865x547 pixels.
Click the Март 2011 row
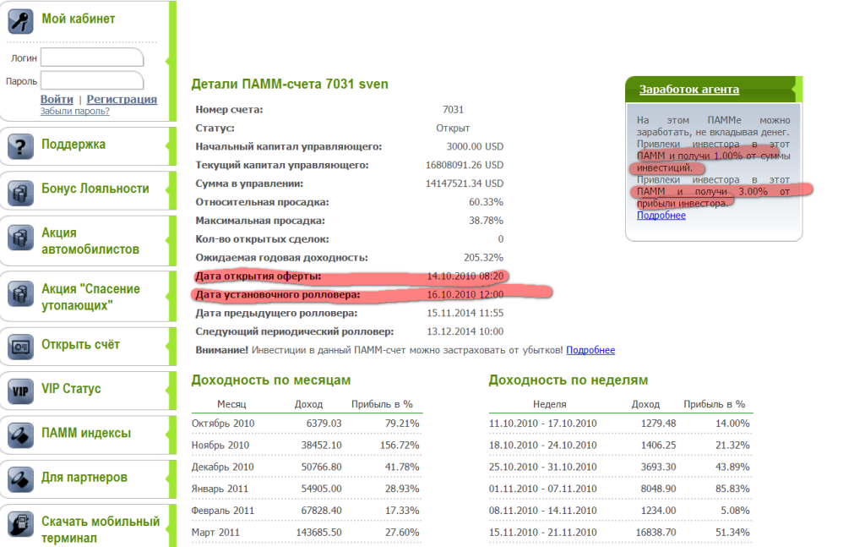point(307,532)
